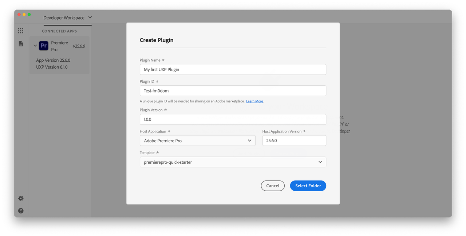
Task: Open the documentation page icon in the sidebar
Action: click(x=20, y=43)
